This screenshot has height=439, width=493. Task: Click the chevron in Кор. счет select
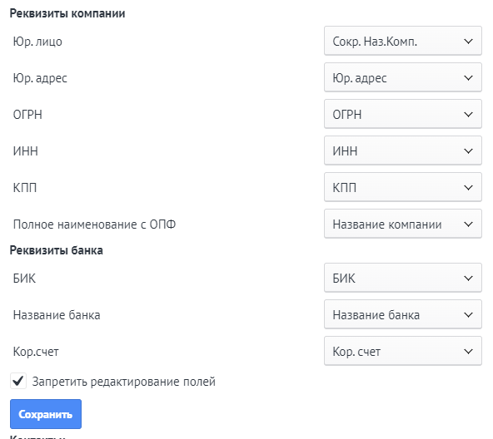click(x=469, y=352)
